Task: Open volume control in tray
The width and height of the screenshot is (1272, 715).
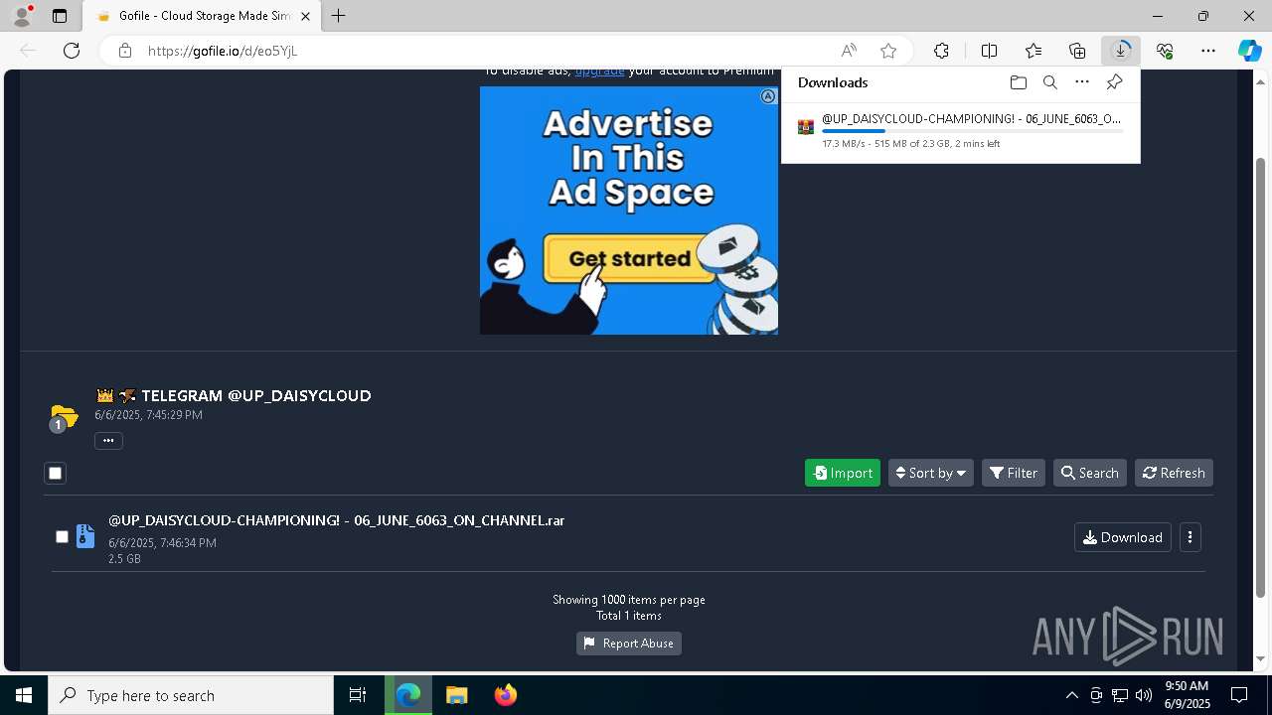Action: (x=1144, y=695)
